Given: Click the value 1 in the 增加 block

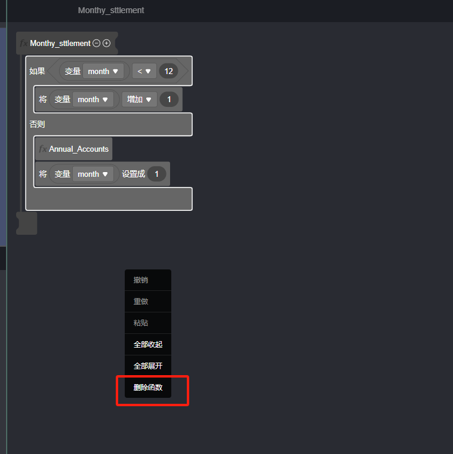Looking at the screenshot, I should pyautogui.click(x=169, y=100).
